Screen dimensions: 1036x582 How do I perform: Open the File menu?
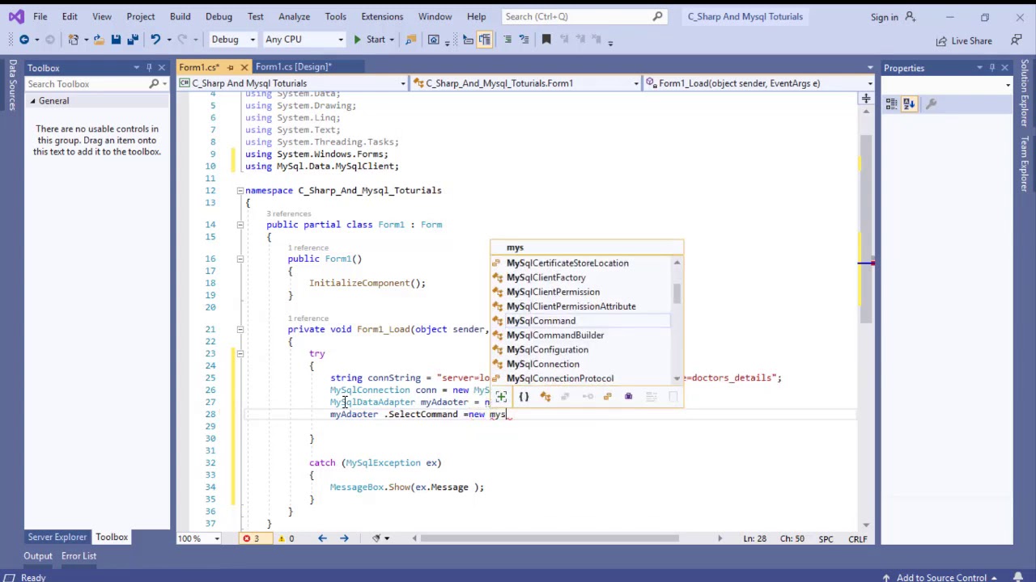click(x=40, y=16)
